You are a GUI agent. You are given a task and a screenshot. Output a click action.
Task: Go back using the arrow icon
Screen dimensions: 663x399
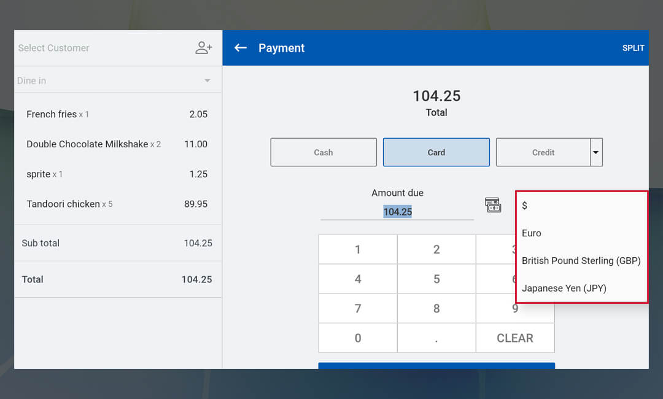pyautogui.click(x=241, y=48)
